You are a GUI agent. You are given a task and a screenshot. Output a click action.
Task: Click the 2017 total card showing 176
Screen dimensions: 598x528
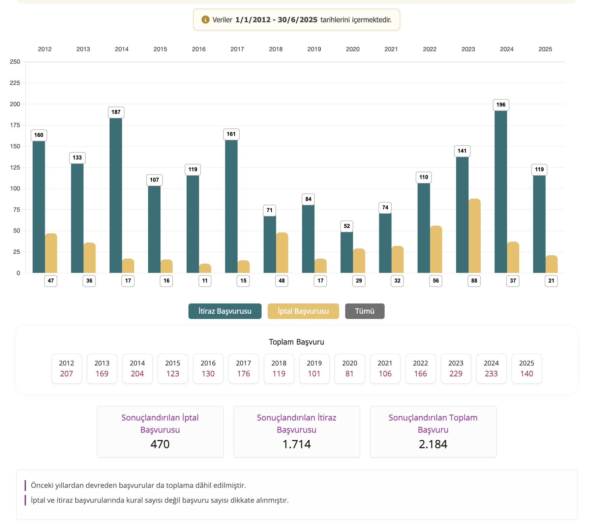coord(243,369)
